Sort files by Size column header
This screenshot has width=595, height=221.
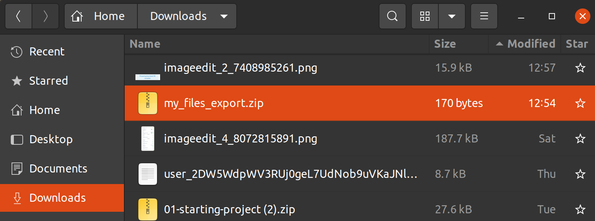[445, 44]
